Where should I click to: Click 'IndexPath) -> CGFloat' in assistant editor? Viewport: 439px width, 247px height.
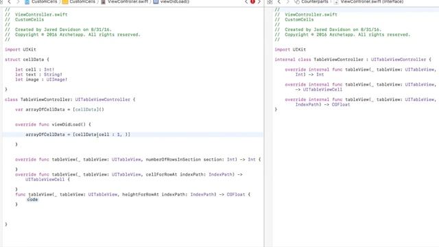tap(322, 104)
